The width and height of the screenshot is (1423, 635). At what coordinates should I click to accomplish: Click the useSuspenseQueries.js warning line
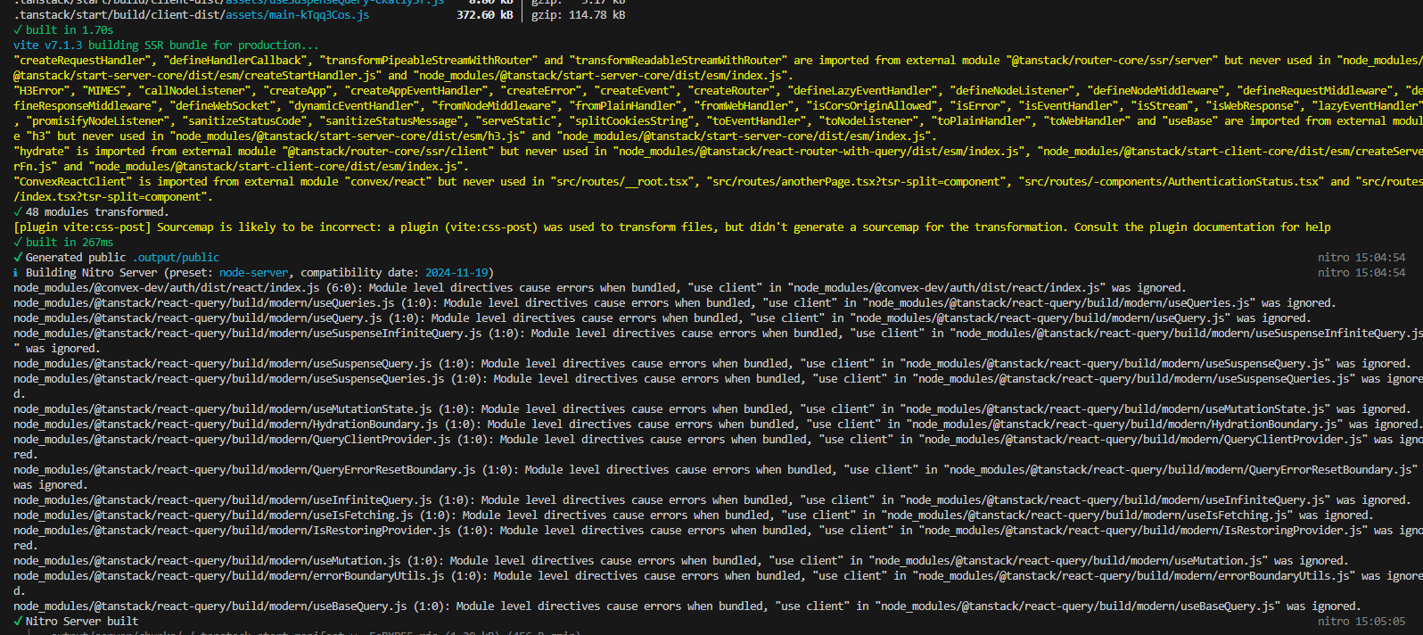tap(718, 386)
